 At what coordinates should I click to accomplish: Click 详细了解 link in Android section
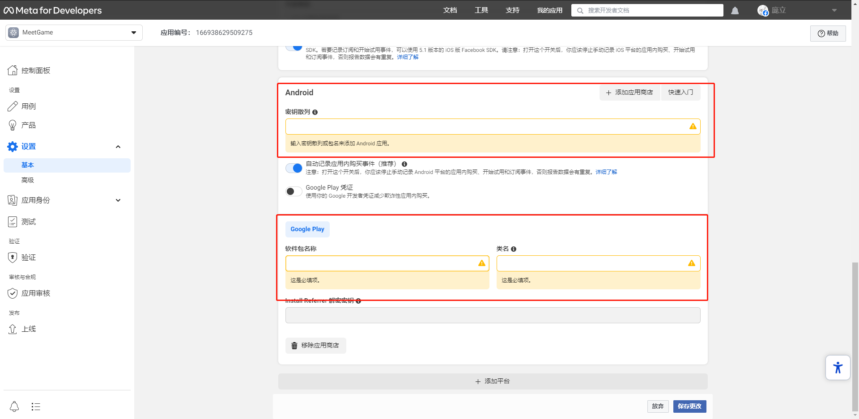[606, 172]
